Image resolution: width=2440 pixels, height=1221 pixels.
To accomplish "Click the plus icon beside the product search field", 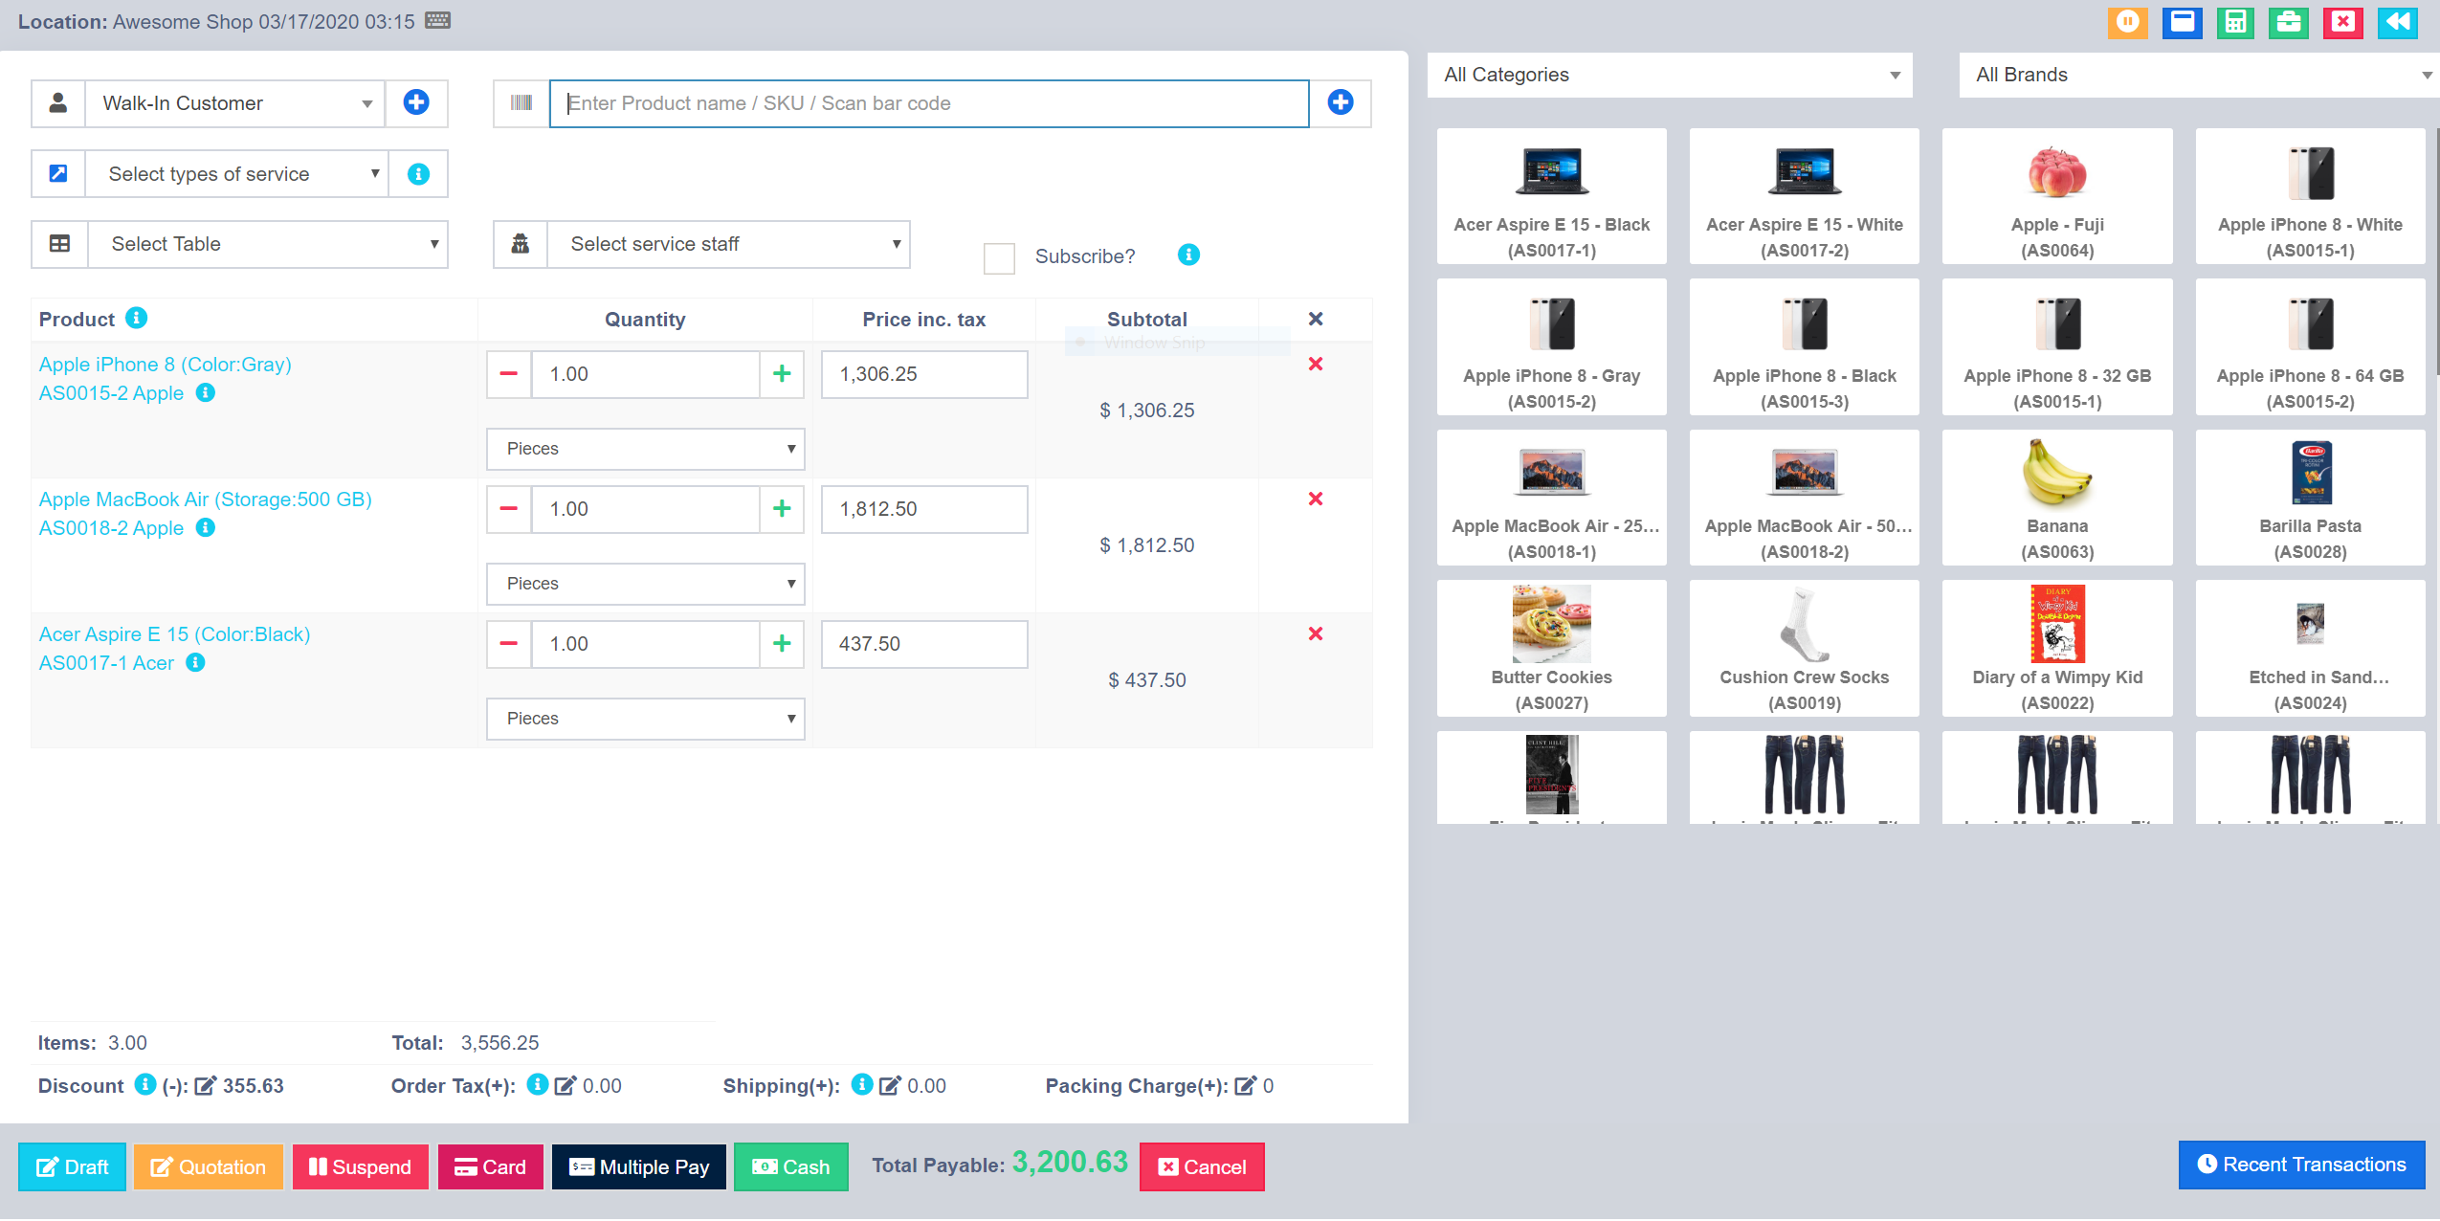I will coord(1340,102).
